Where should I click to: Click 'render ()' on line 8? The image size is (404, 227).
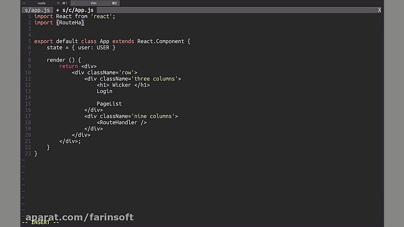pos(61,60)
